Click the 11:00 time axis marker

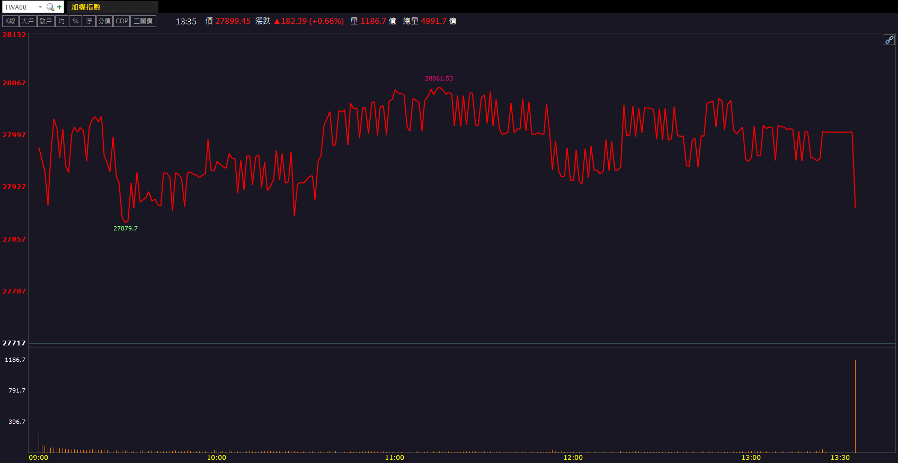(394, 457)
